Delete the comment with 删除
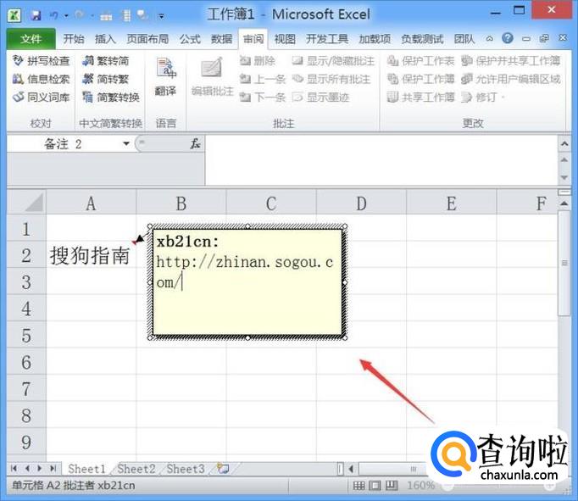Screen dimensions: 578x501 click(x=257, y=60)
